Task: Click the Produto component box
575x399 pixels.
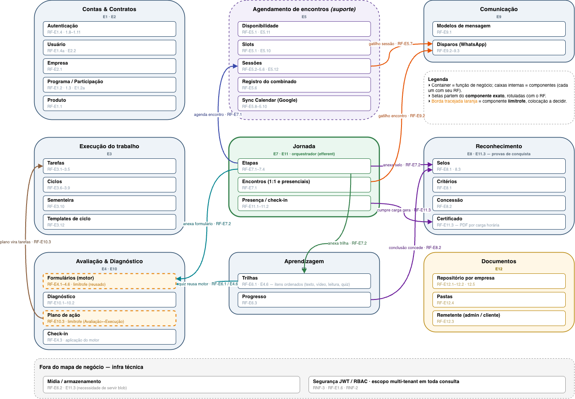Action: click(x=109, y=103)
